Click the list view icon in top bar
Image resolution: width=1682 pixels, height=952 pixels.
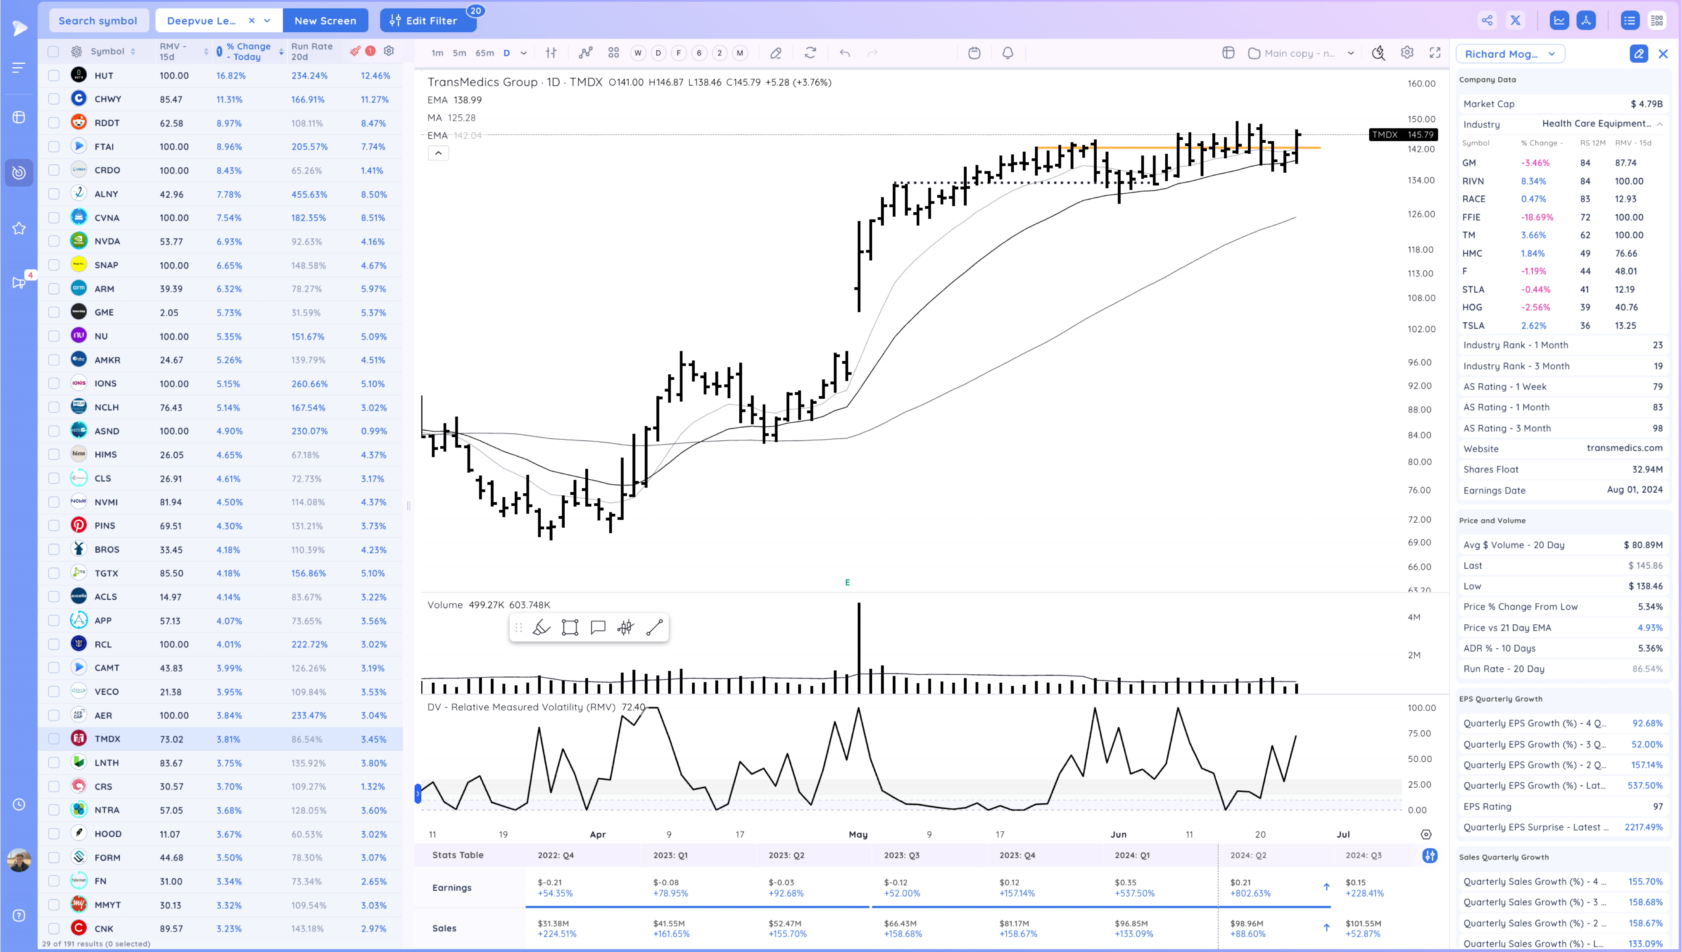pyautogui.click(x=1629, y=20)
